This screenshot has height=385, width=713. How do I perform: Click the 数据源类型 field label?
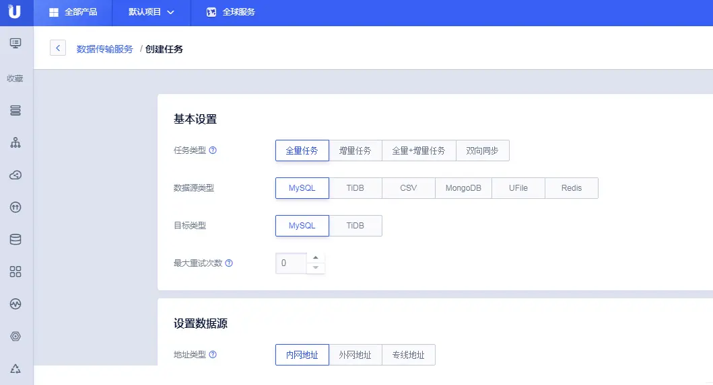(194, 188)
